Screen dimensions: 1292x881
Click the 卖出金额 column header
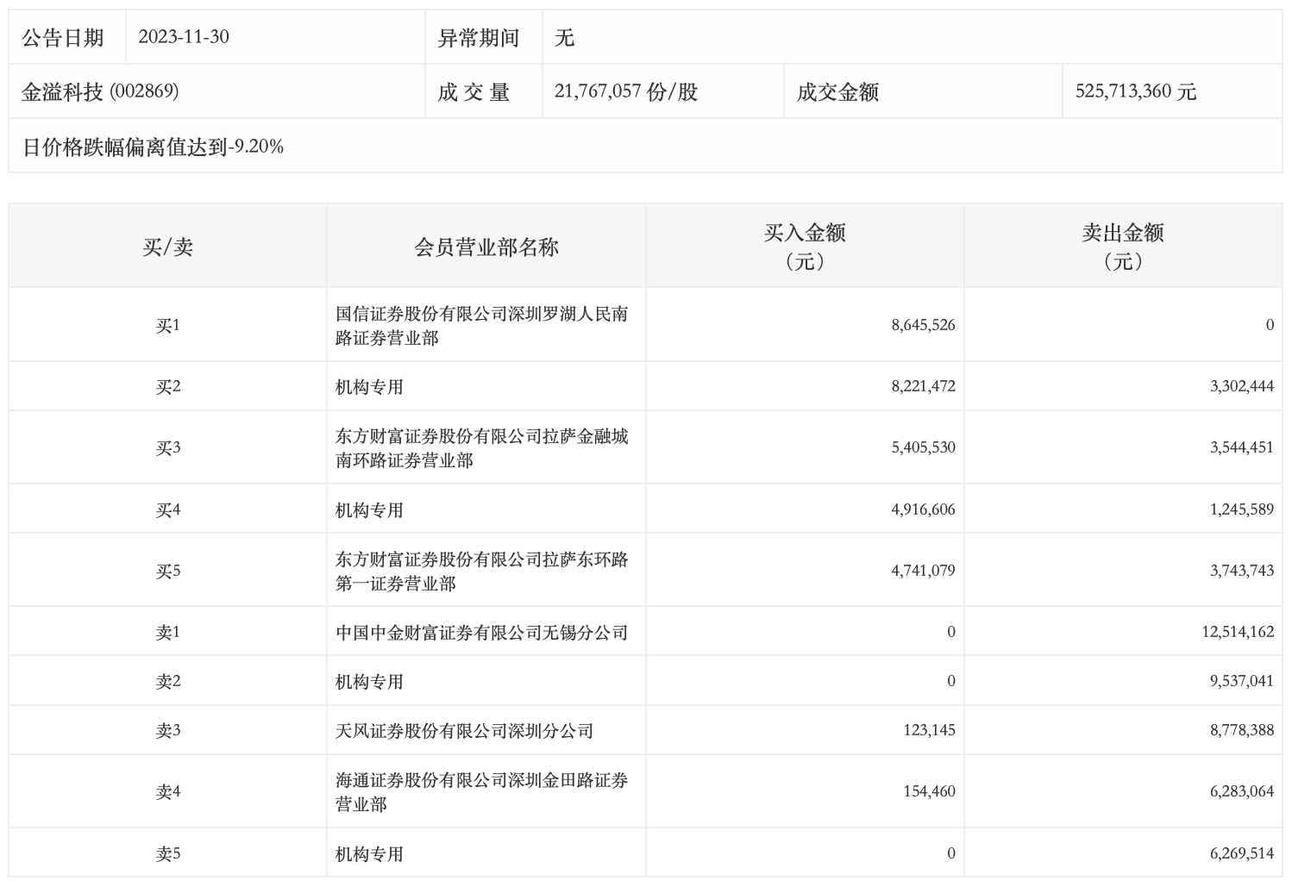(1123, 246)
